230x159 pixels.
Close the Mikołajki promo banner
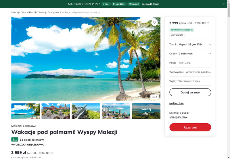click(223, 4)
